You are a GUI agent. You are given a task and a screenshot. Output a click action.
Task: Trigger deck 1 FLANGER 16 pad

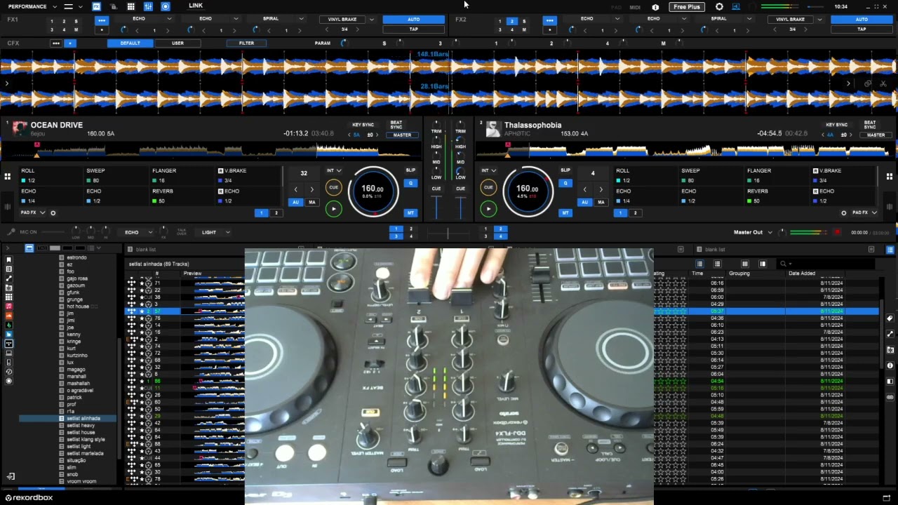pyautogui.click(x=180, y=175)
